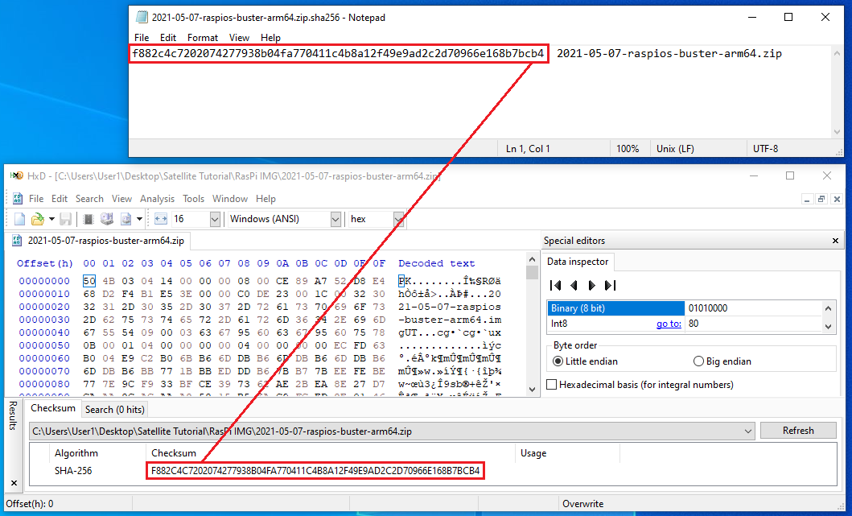852x516 pixels.
Task: Open the Format menu in Notepad
Action: 203,38
